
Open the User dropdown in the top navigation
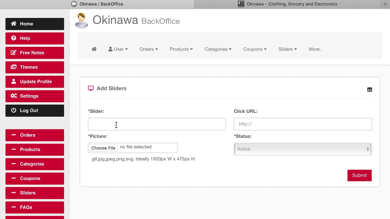(x=118, y=49)
